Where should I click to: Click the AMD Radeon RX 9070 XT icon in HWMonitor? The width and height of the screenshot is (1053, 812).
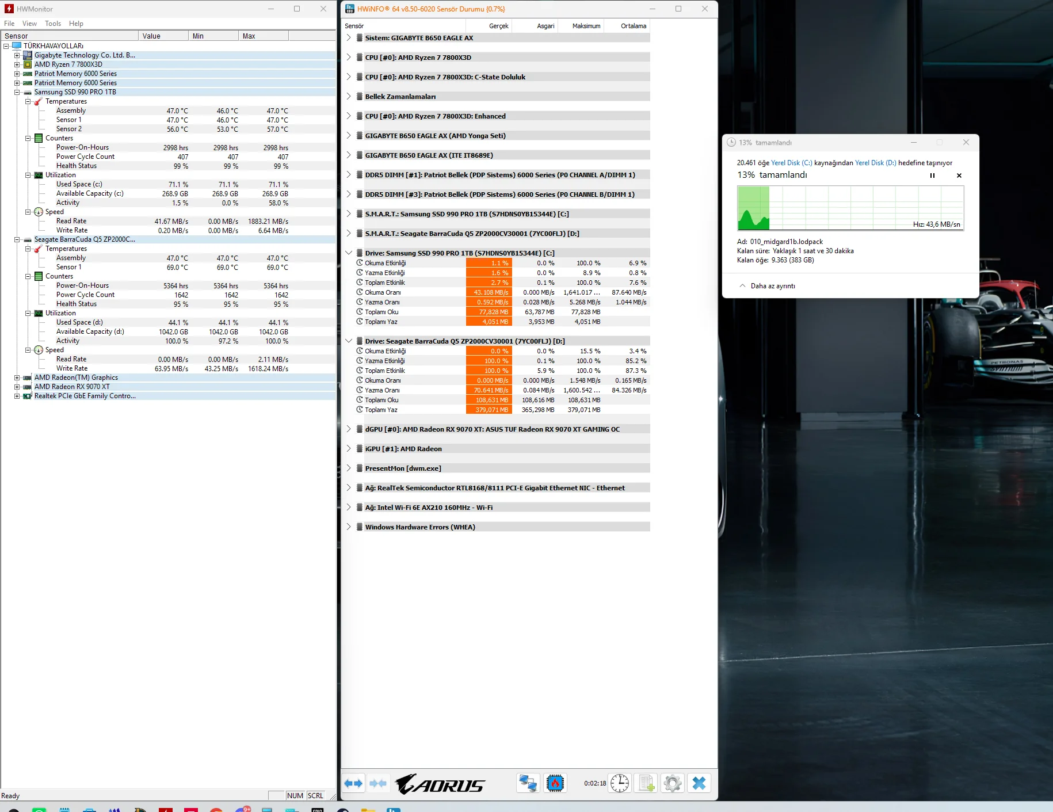(x=28, y=387)
